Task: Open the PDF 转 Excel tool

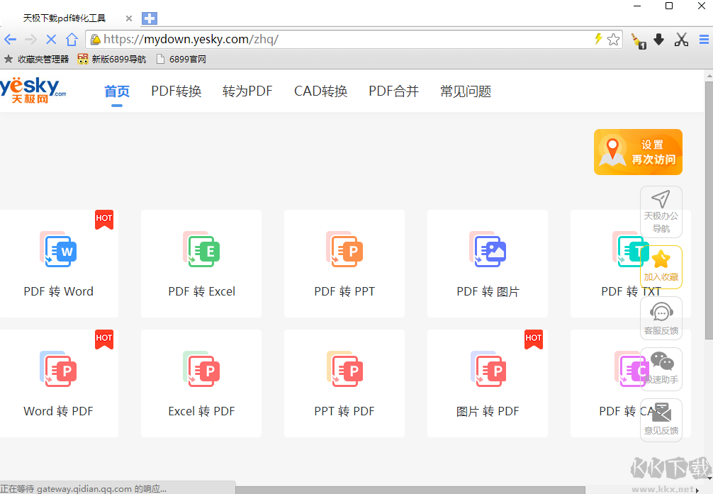Action: [201, 249]
